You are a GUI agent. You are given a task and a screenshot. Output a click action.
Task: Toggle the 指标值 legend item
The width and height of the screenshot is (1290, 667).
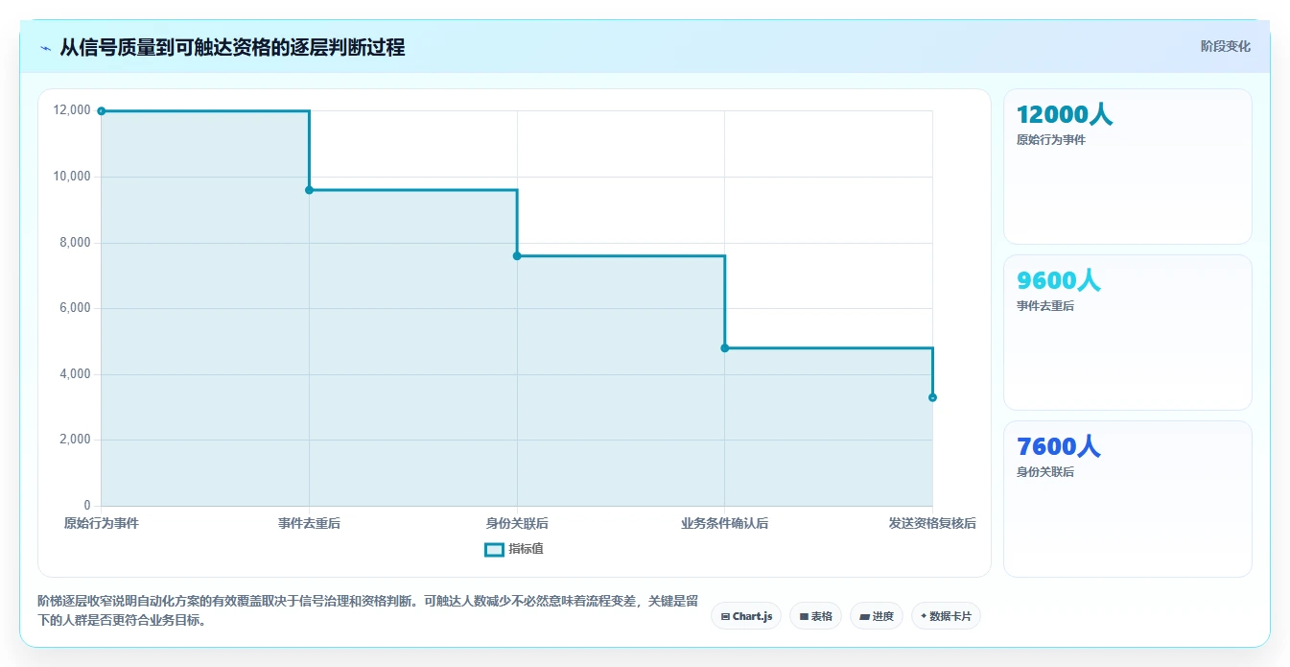click(x=514, y=549)
